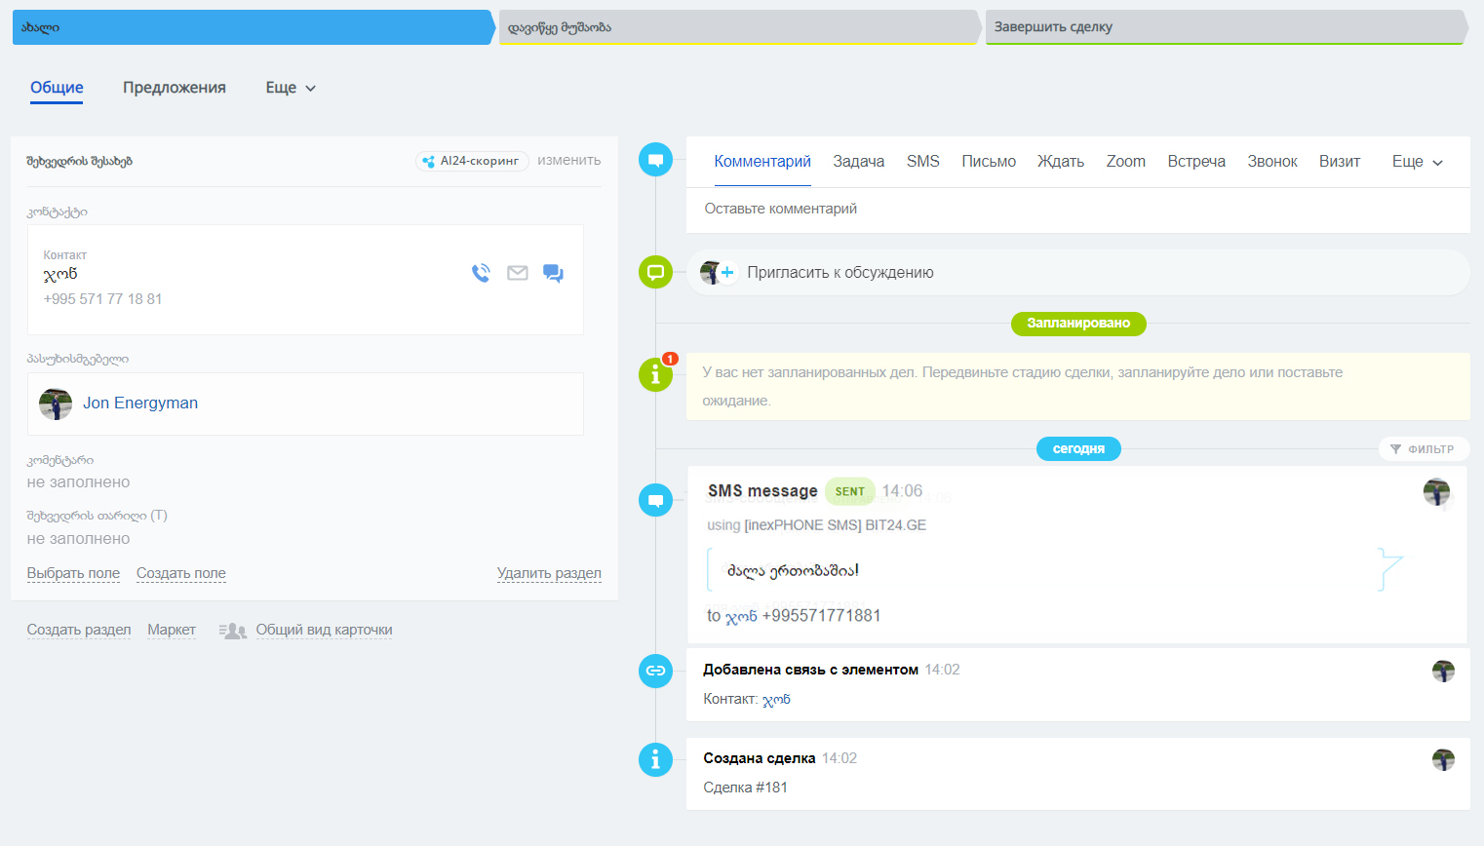Screen dimensions: 1484x846
Task: Open contact ჯონ in Добавлена связь entry
Action: [x=776, y=700]
